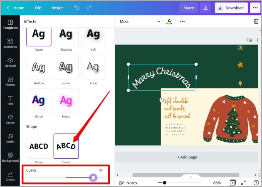
Task: Enter fullscreen using the expand arrows icon
Action: 243,183
